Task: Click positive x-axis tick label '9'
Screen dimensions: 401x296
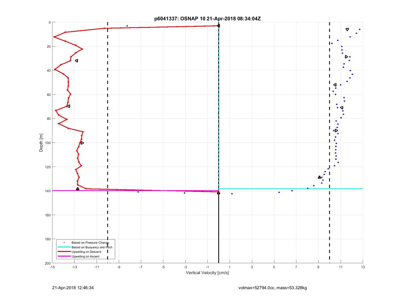Action: 318,267
